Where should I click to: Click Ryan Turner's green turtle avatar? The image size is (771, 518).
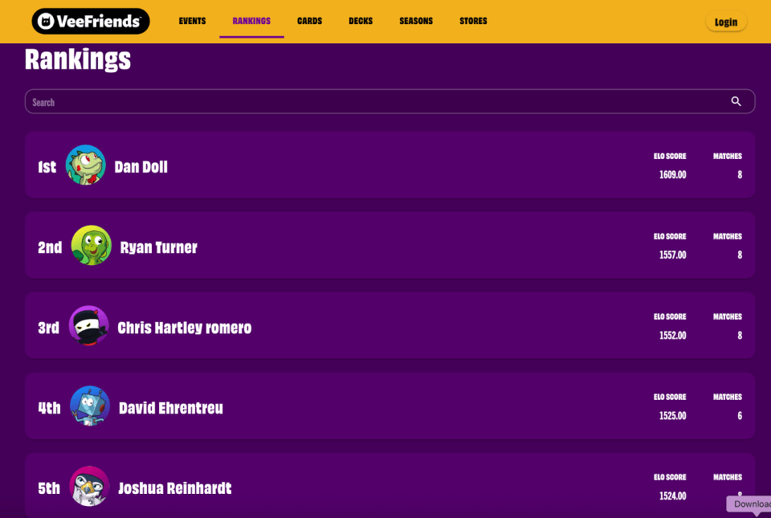[x=92, y=246]
